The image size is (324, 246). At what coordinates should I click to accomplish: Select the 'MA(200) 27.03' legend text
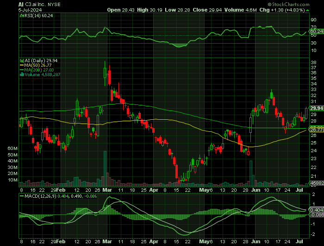39,70
